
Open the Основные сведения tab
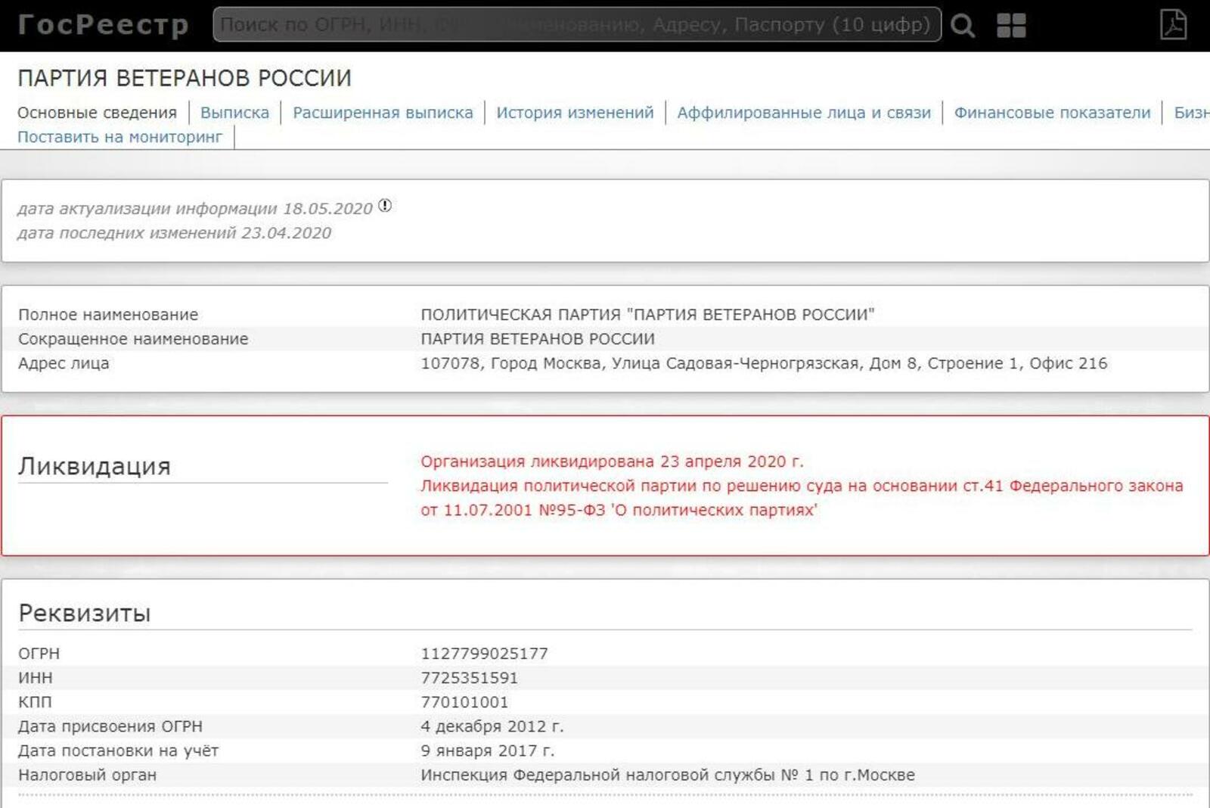97,113
